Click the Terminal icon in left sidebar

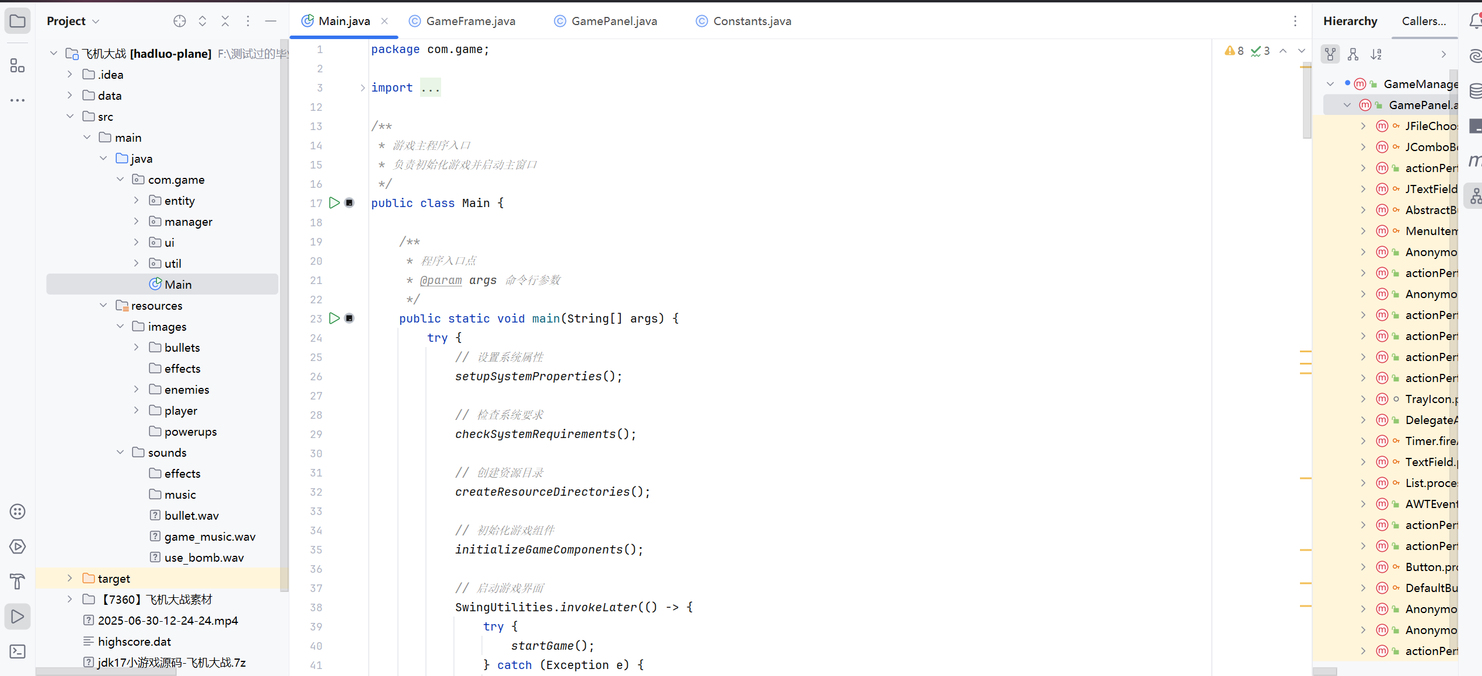(18, 652)
